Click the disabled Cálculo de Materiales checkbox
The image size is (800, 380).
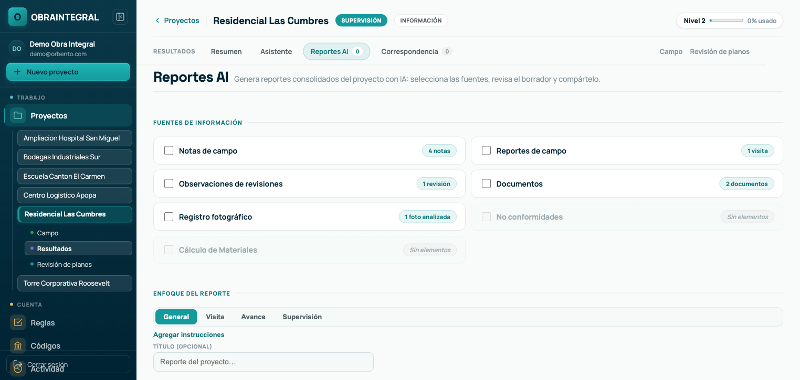click(x=169, y=249)
